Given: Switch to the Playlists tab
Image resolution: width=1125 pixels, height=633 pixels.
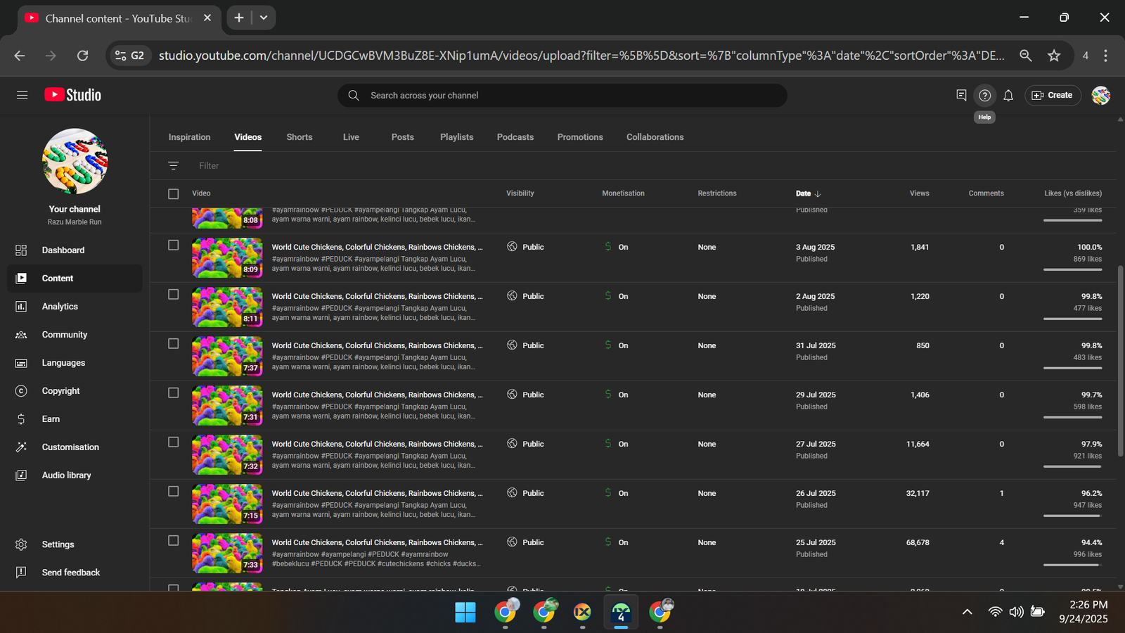Looking at the screenshot, I should 456,137.
